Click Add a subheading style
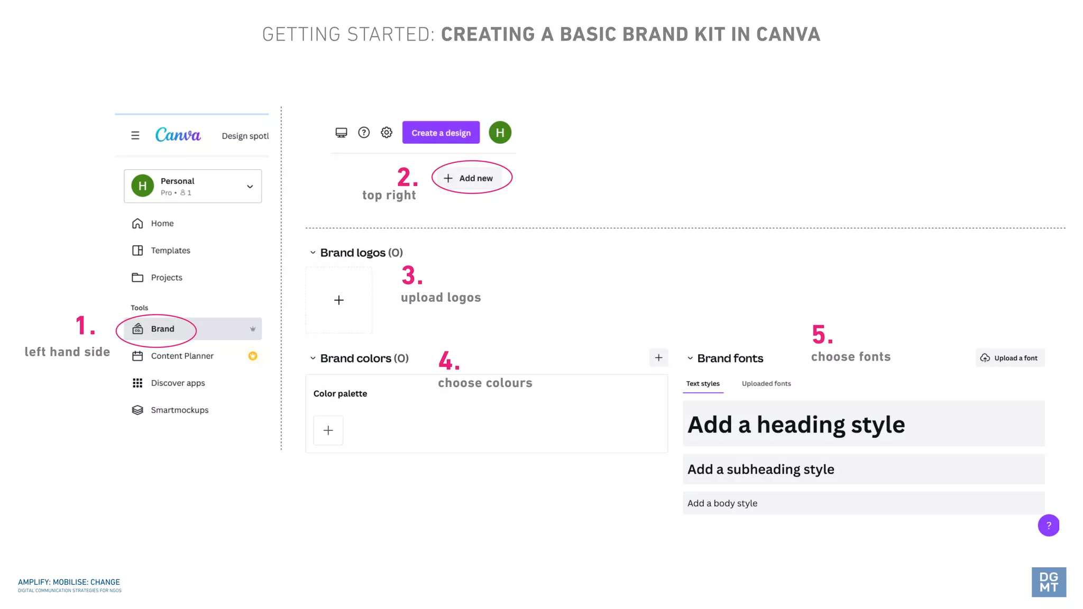 click(864, 469)
